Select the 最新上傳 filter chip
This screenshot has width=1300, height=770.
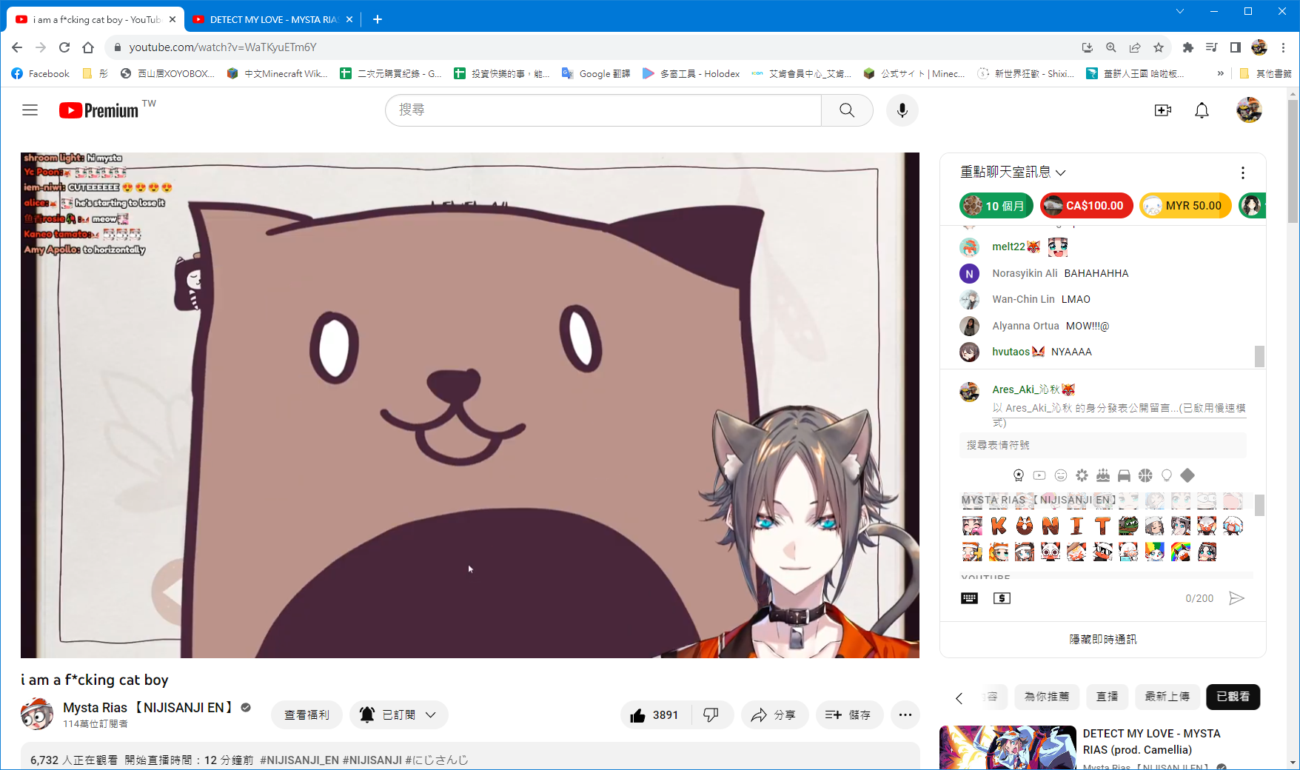(1167, 697)
